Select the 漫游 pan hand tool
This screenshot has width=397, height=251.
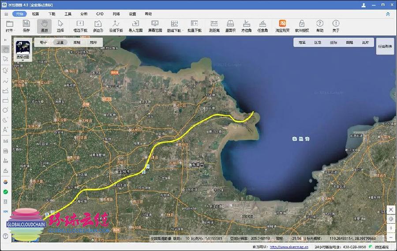coord(44,26)
